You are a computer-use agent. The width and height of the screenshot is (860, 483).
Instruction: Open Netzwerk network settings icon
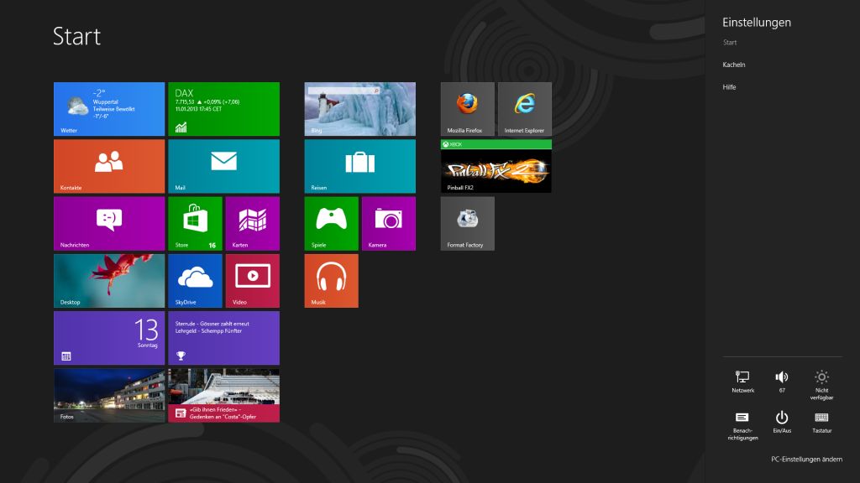click(742, 382)
